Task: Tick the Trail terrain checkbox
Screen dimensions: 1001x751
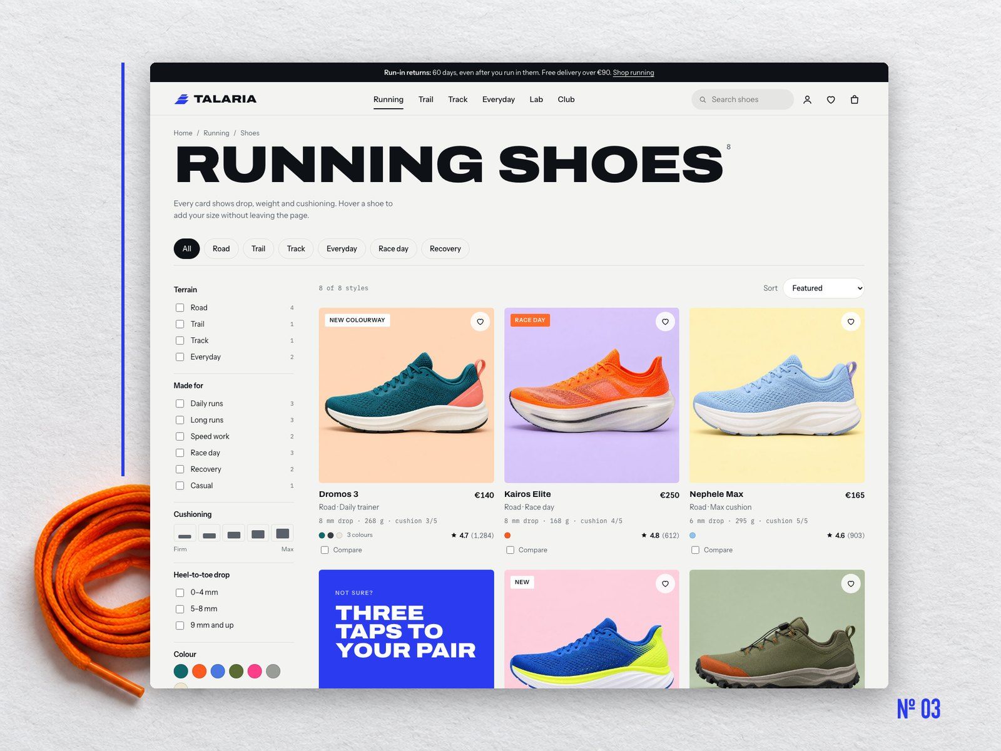Action: [x=180, y=324]
